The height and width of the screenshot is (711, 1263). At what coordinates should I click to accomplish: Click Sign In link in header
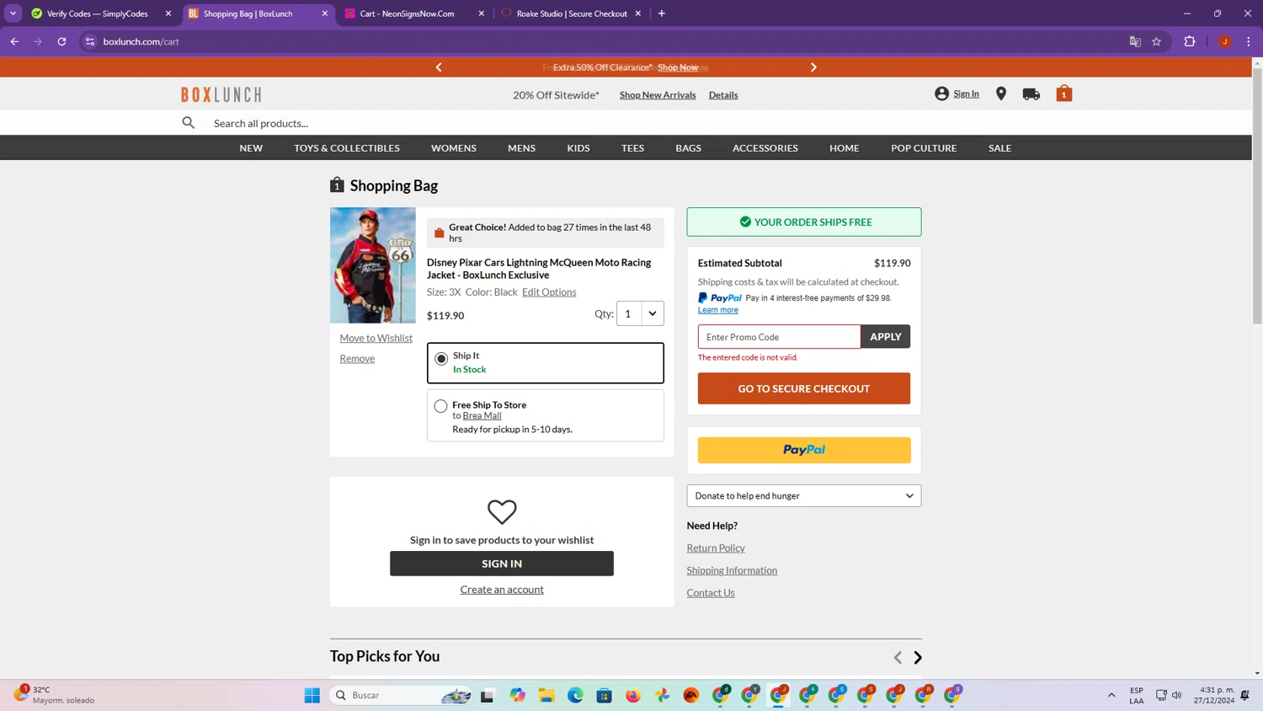966,94
